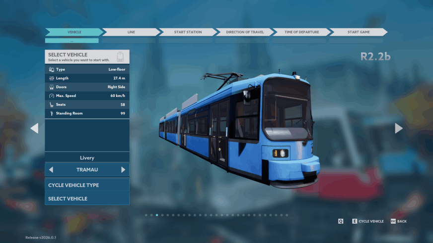This screenshot has width=433, height=243.
Task: Go to DIRECTION OF TRAVEL step
Action: pos(245,32)
